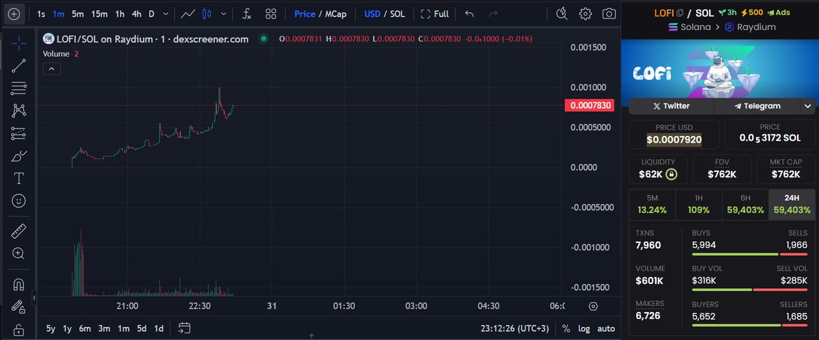
Task: Open chart settings gear in top toolbar
Action: click(585, 13)
